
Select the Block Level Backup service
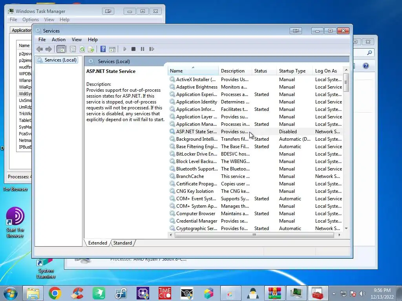tap(255, 161)
